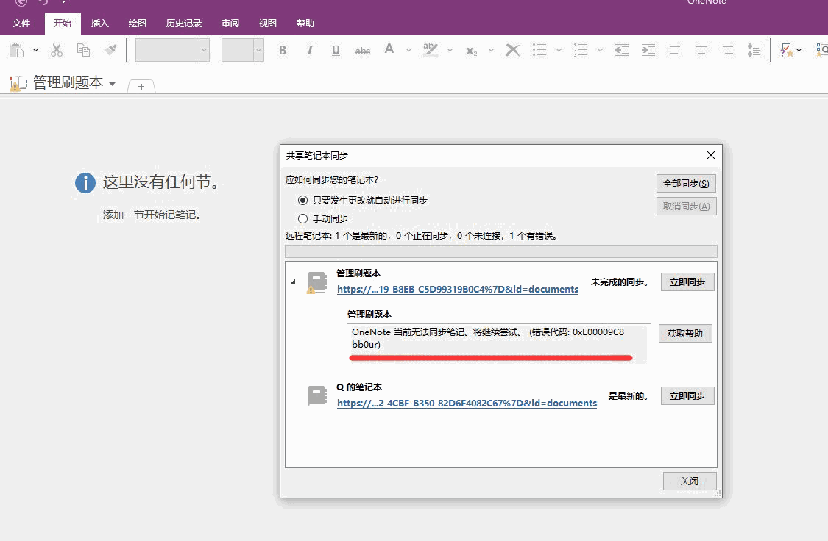Center the paragraph text
Viewport: 828px width, 541px height.
pyautogui.click(x=701, y=50)
